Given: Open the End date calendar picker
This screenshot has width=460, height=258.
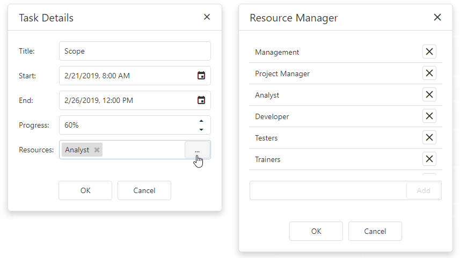Looking at the screenshot, I should pos(201,100).
